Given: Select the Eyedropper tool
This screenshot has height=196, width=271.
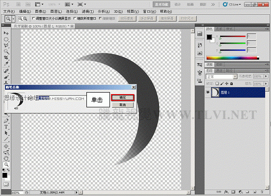Looking at the screenshot, I should [6, 64].
